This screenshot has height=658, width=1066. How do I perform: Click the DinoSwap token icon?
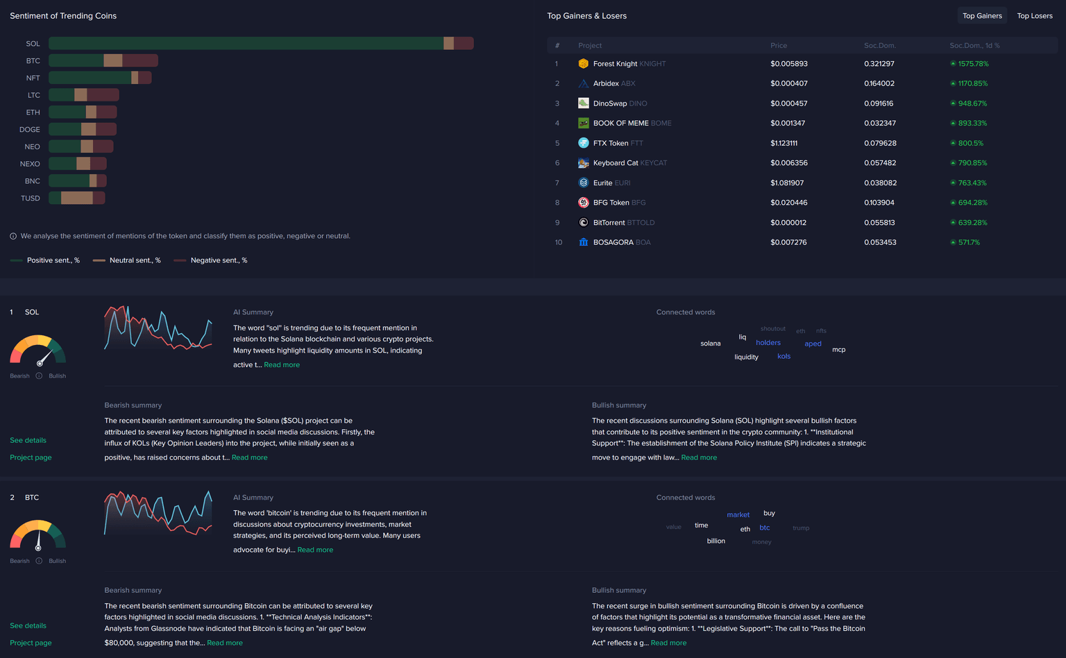pos(583,103)
